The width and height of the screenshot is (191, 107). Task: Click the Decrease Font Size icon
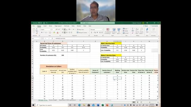tap(59, 30)
